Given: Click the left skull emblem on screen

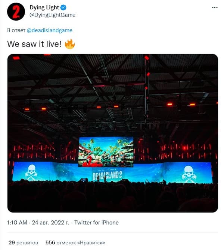Looking at the screenshot, I should click(31, 172).
